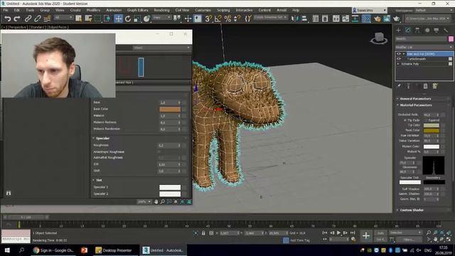Open the Graph Editors menu
The image size is (455, 256).
click(137, 10)
